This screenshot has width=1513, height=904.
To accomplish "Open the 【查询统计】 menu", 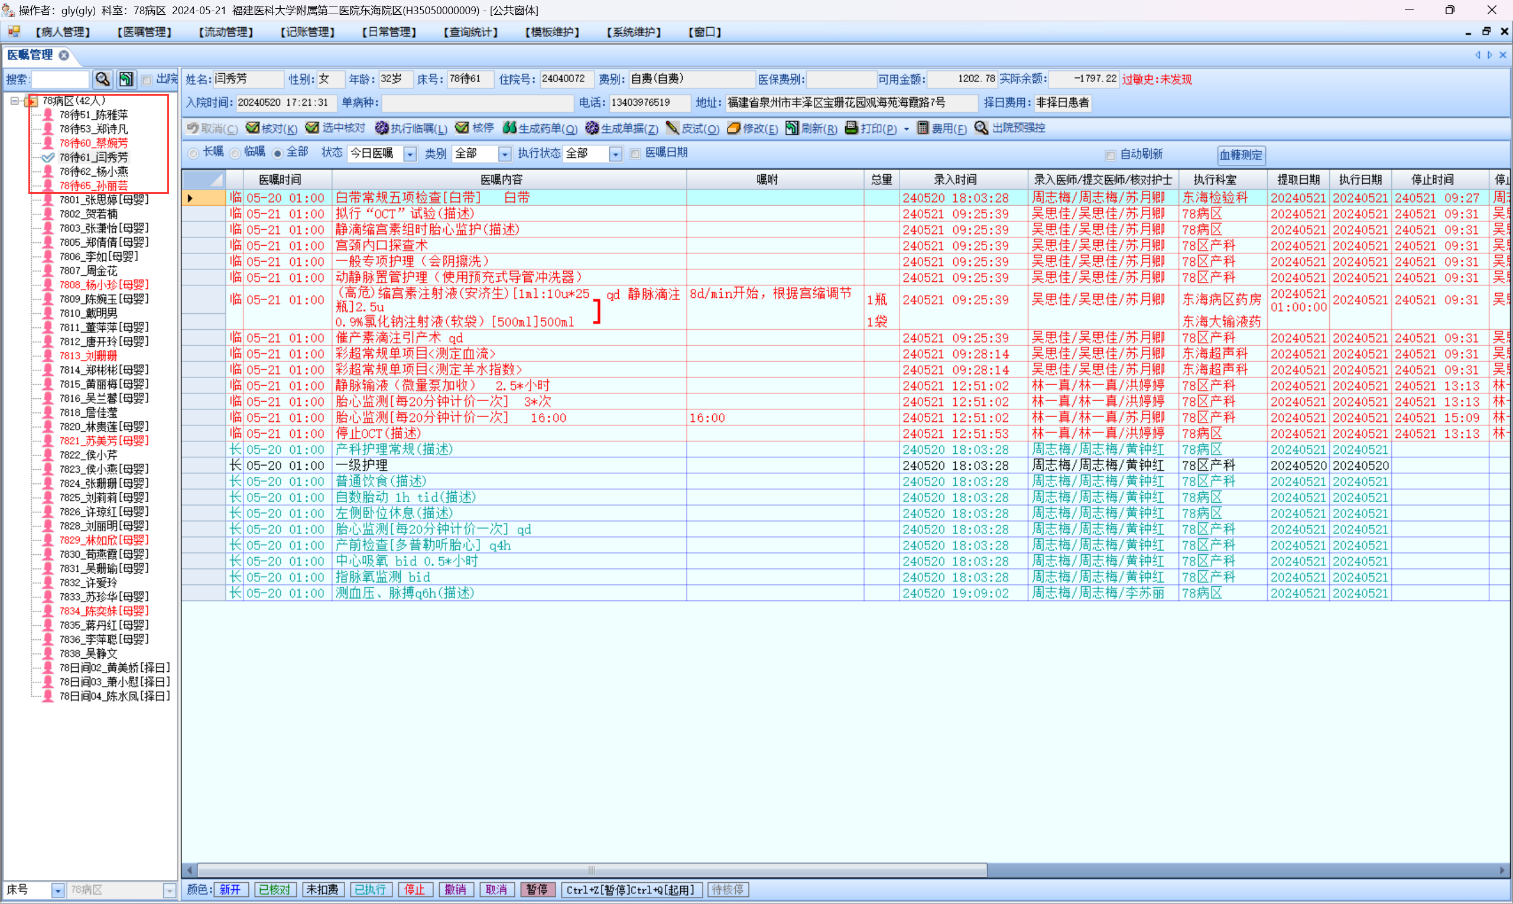I will 470,32.
